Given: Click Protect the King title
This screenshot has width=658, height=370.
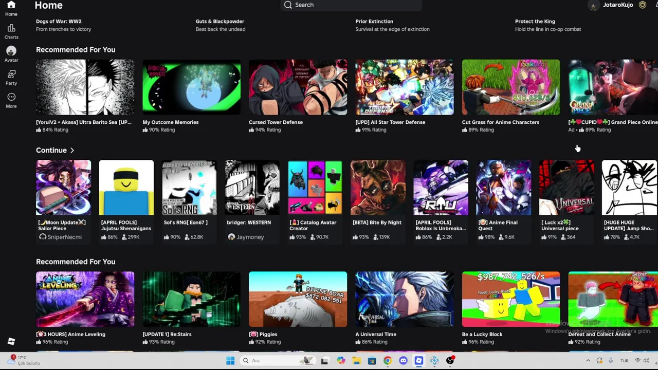Looking at the screenshot, I should tap(535, 21).
